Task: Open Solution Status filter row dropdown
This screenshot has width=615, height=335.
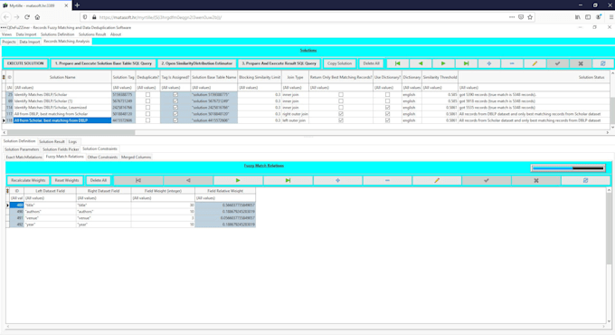Action: point(534,88)
